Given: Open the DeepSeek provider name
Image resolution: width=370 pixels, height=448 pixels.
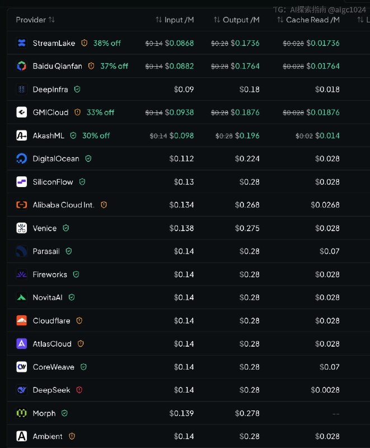Looking at the screenshot, I should [51, 390].
